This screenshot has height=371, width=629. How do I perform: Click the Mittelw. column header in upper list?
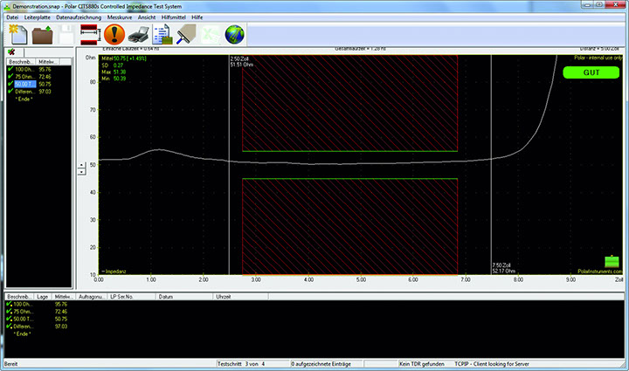(48, 62)
